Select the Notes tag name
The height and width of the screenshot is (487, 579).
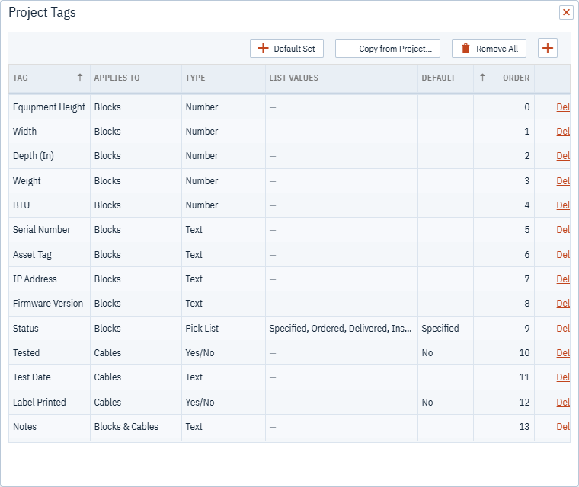[24, 426]
